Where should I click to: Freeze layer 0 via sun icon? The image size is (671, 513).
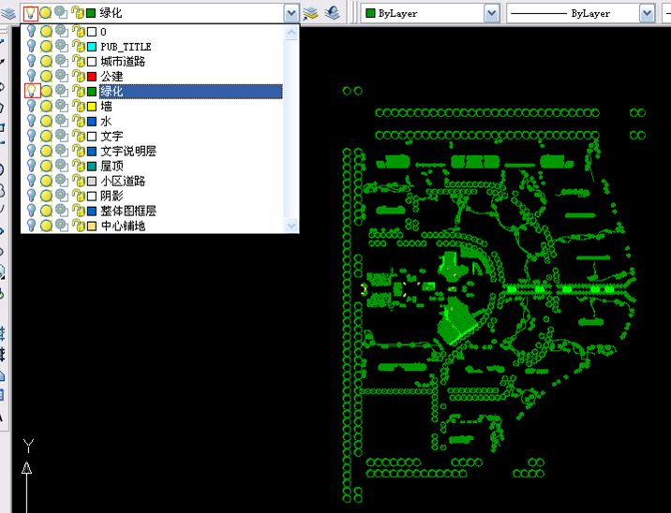point(46,31)
